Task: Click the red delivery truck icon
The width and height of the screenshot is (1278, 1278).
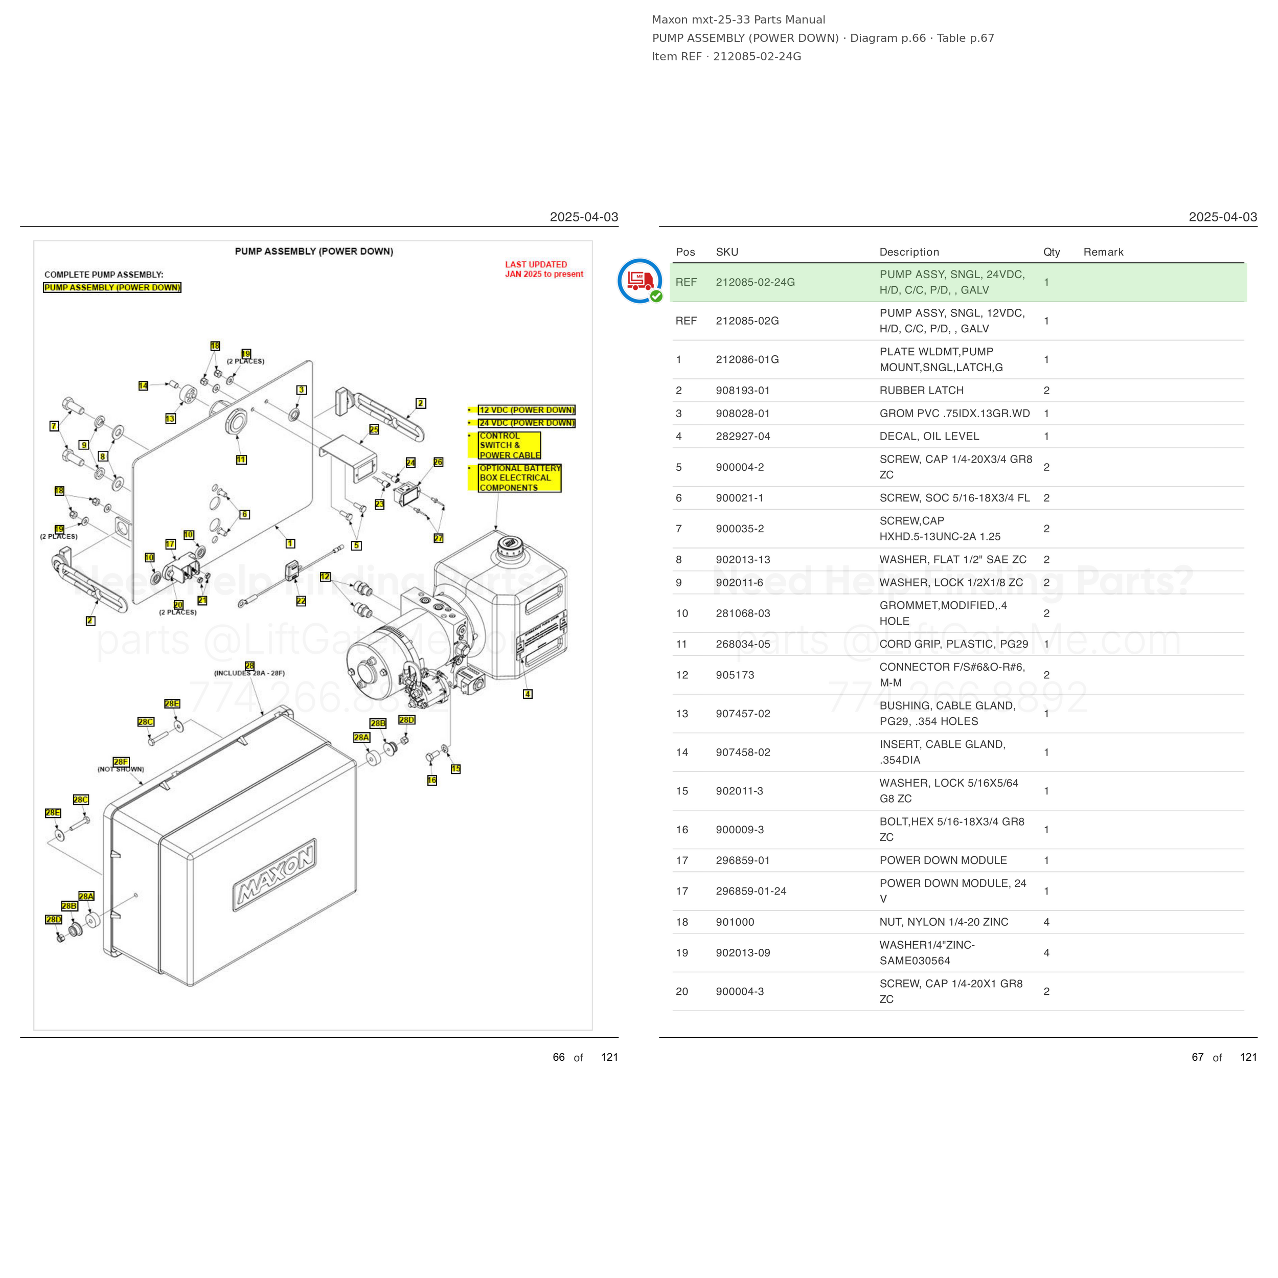Action: pyautogui.click(x=640, y=281)
